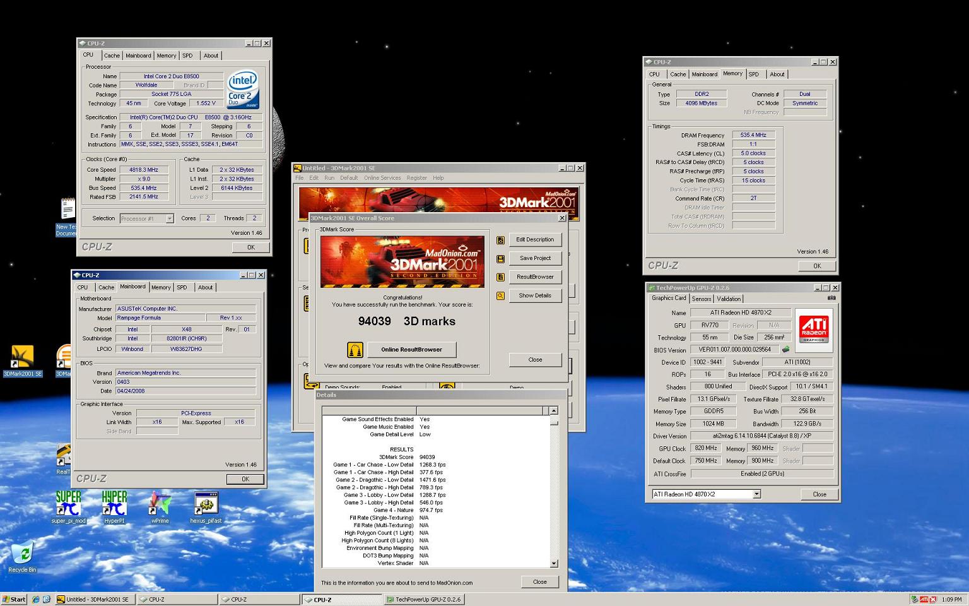
Task: Open the Processor #1 selection dropdown in CPU-Z
Action: [169, 218]
